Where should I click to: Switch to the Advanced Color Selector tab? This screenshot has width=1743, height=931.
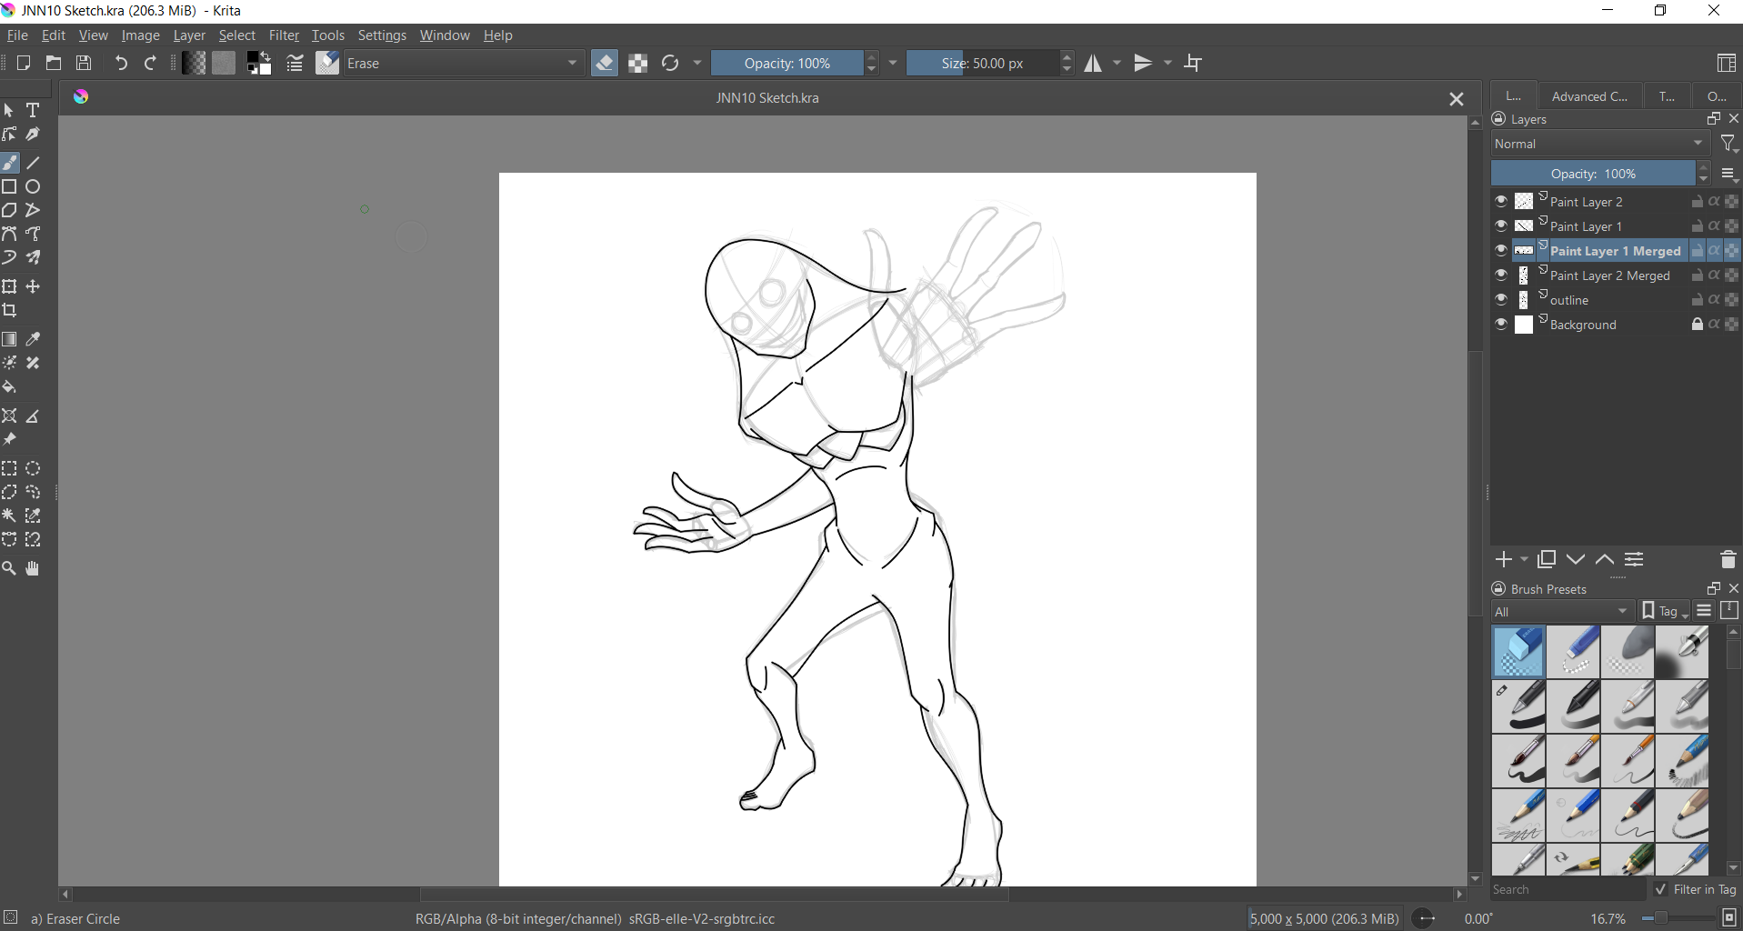[1589, 95]
